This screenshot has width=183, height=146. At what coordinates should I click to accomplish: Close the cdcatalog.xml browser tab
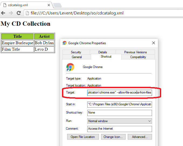pyautogui.click(x=49, y=5)
